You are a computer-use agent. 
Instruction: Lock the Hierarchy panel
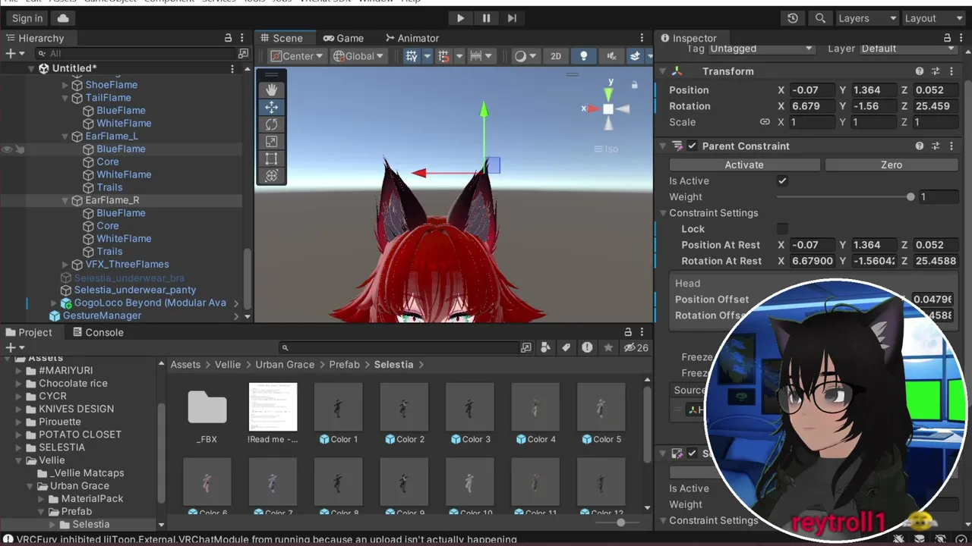coord(228,38)
